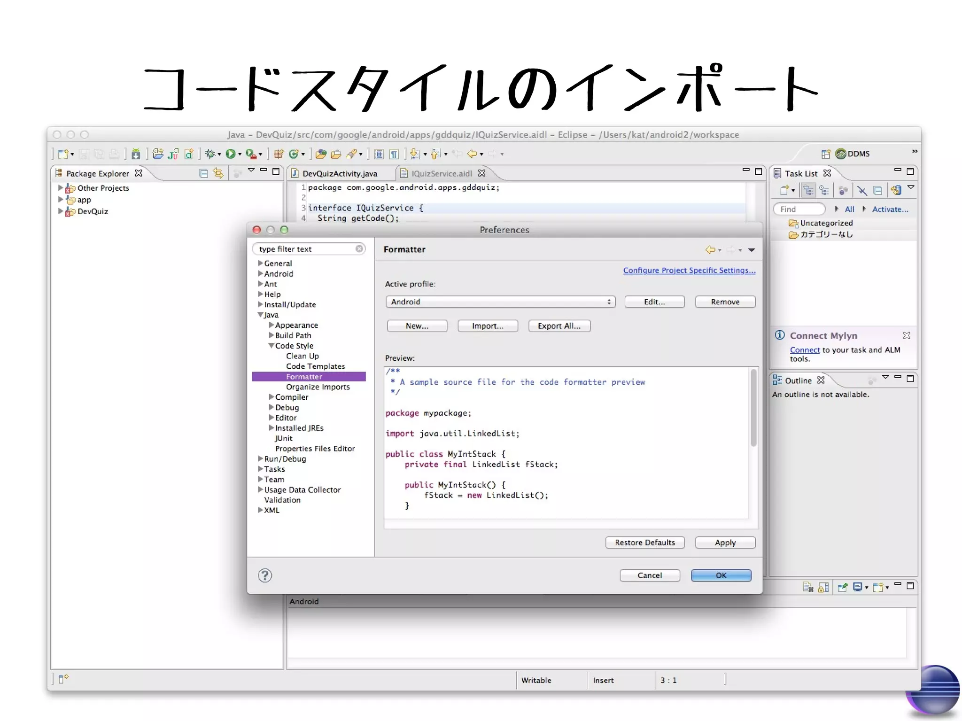Toggle Scheduled presentation in Task List

(x=824, y=190)
